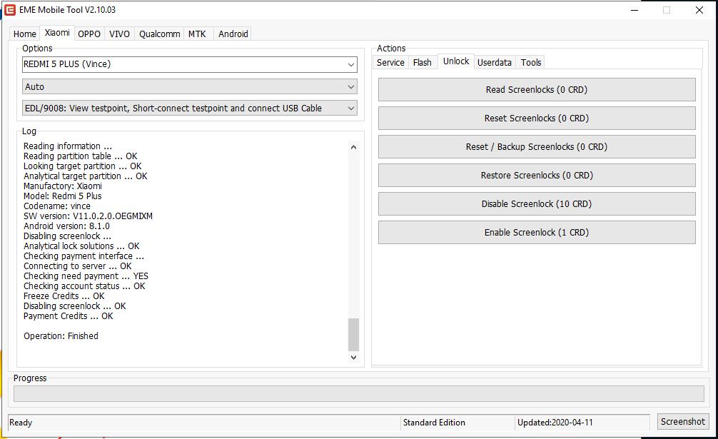718x439 pixels.
Task: Click 'Standard Edition' in the status bar
Action: [434, 423]
